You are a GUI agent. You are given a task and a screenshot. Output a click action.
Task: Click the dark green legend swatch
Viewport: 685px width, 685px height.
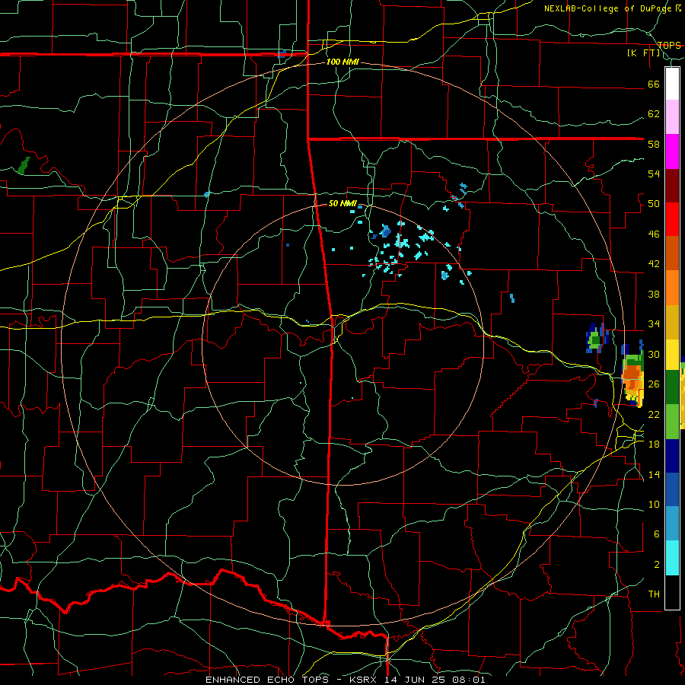(672, 387)
